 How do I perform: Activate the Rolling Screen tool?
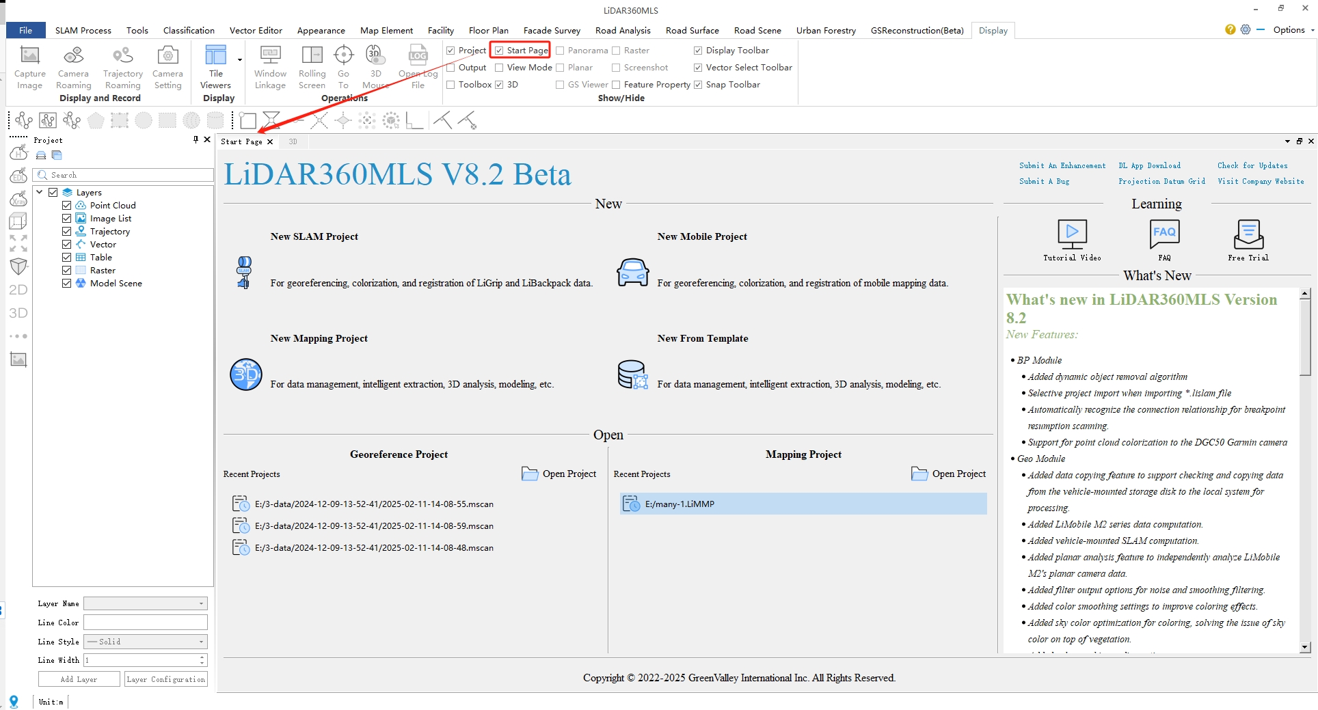coord(312,55)
